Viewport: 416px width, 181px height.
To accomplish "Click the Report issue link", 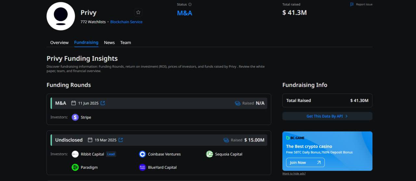I will pyautogui.click(x=364, y=5).
